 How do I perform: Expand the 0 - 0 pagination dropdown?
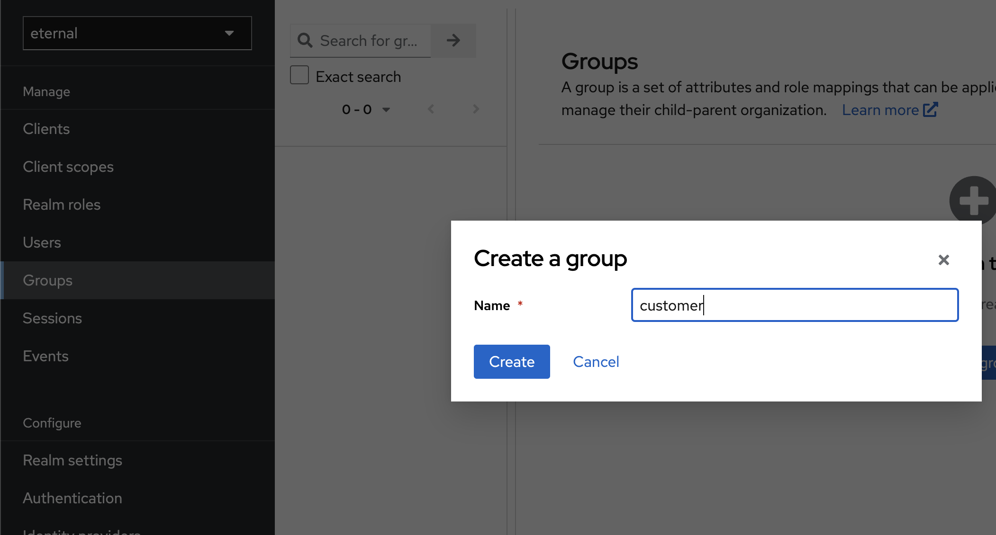[x=366, y=109]
